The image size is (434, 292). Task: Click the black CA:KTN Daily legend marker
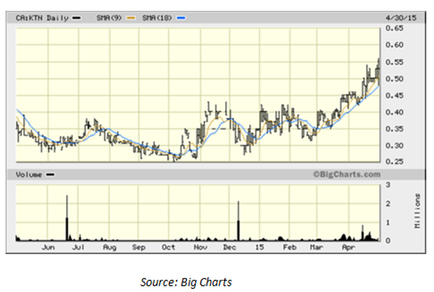tap(77, 18)
